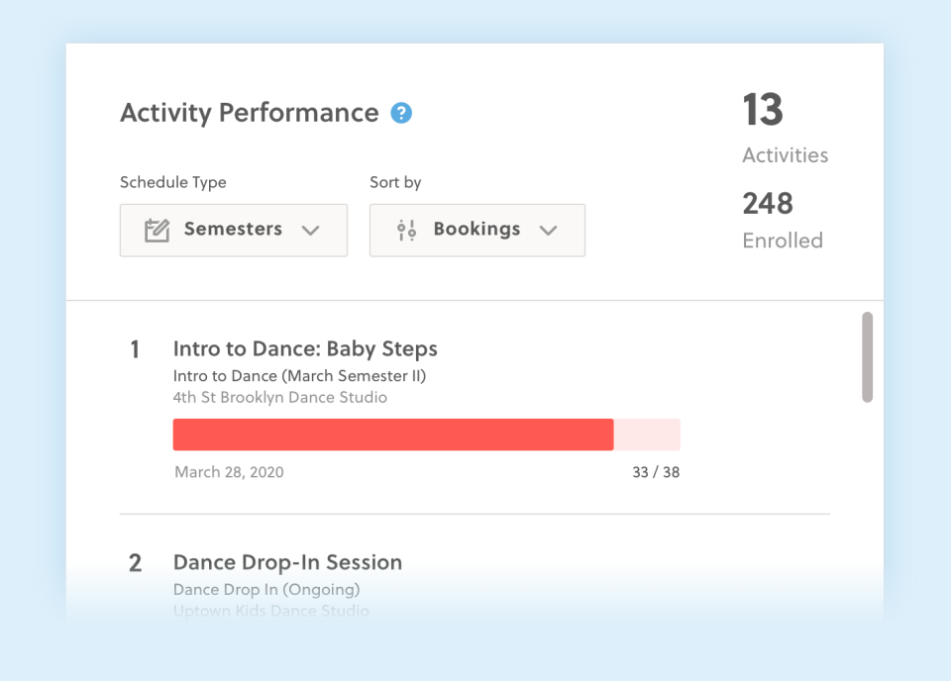Click the Activity Performance heading
Screen dimensions: 951x681
(249, 113)
